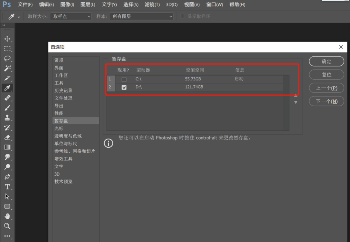
Task: Select 界面 preferences category
Action: 76,68
